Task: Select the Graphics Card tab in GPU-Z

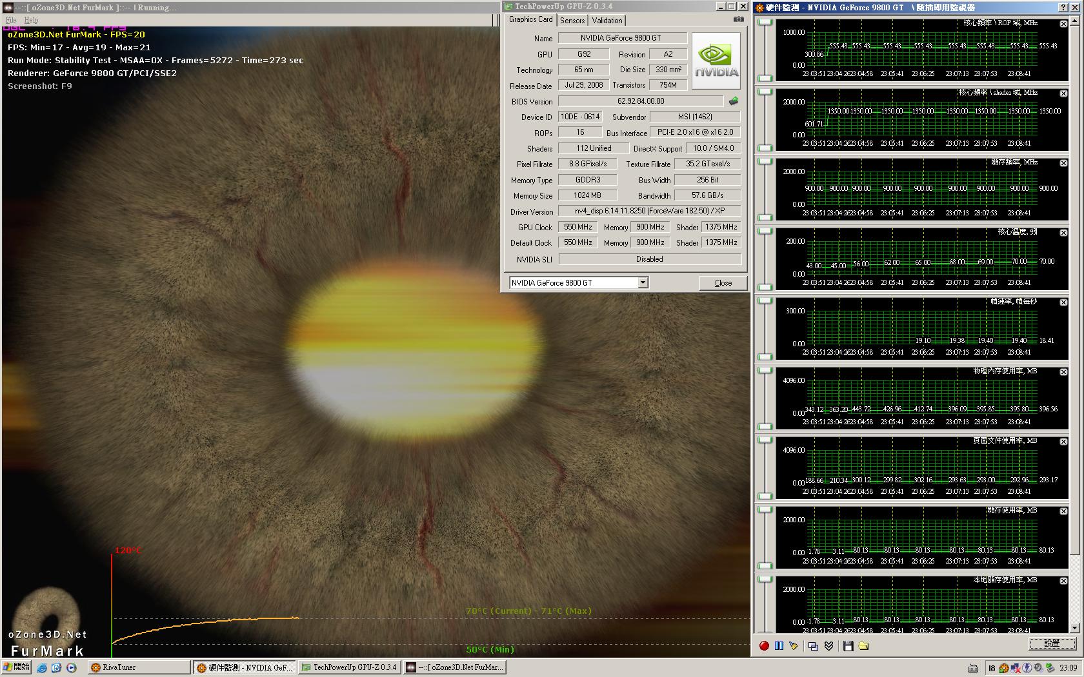Action: point(530,19)
